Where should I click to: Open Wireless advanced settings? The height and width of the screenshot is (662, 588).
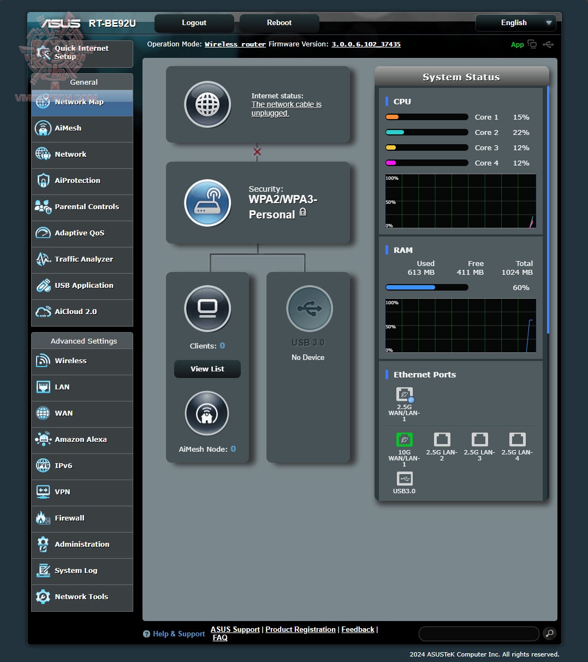pos(82,362)
